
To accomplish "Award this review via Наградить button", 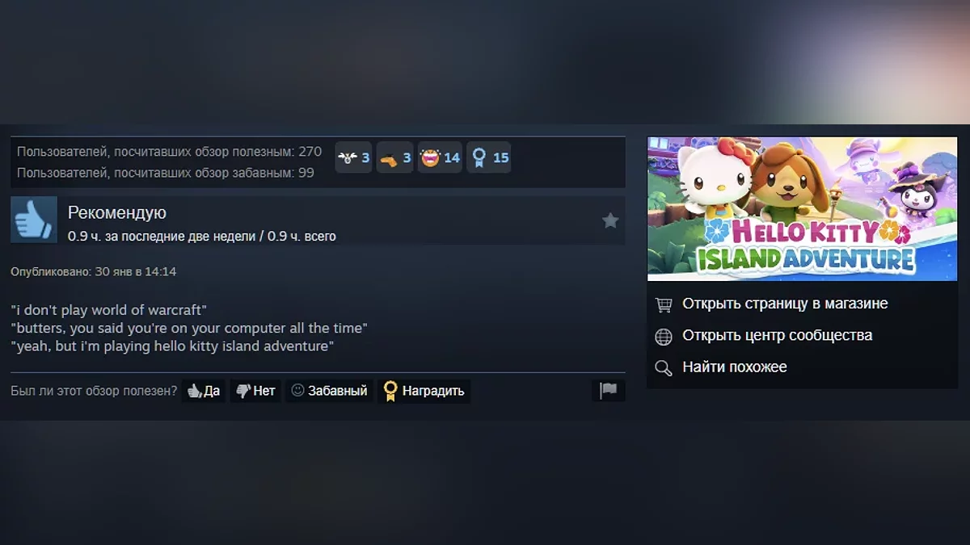I will [x=424, y=391].
